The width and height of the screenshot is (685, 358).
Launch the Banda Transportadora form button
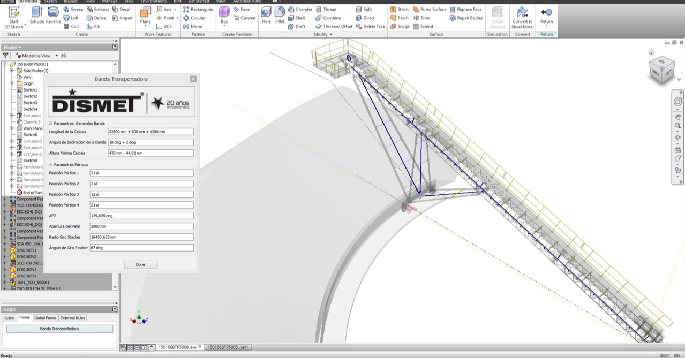click(x=59, y=329)
